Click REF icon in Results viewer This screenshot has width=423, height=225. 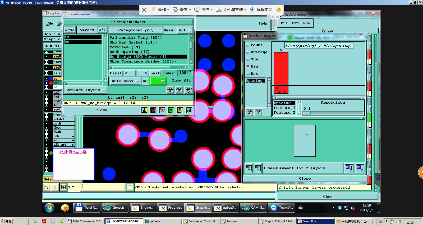(x=179, y=90)
